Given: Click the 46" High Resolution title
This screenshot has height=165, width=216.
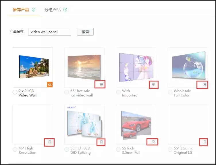Looking at the screenshot, I should pyautogui.click(x=27, y=150).
